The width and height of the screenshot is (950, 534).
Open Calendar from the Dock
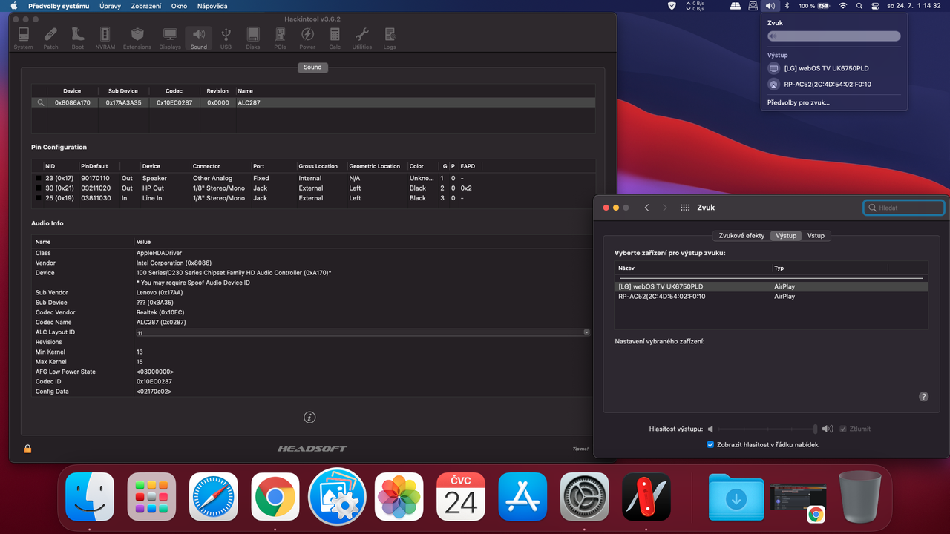coord(461,496)
